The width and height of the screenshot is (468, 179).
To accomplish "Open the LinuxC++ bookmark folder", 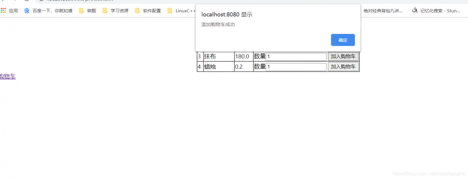I will click(181, 11).
